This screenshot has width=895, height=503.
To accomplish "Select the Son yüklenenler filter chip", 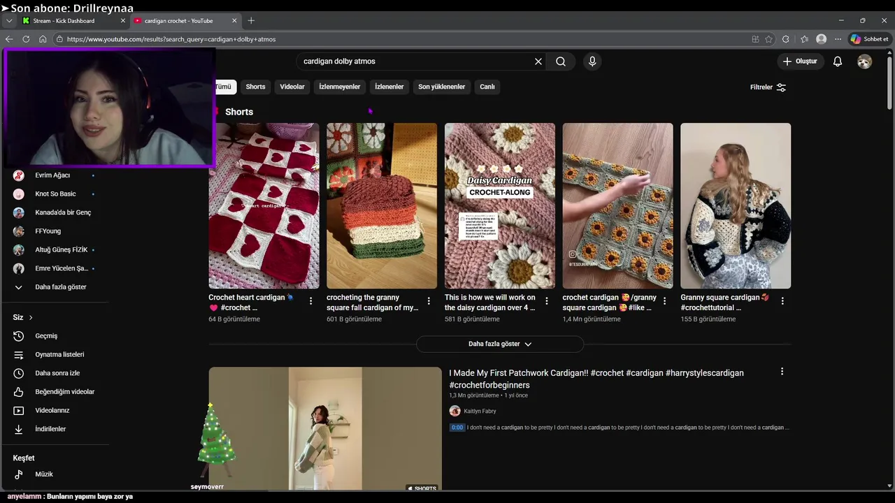I will coord(442,87).
